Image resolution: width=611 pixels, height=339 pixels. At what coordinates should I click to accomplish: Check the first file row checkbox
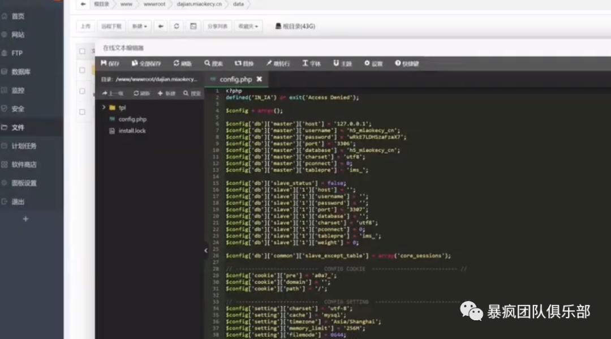(x=83, y=70)
